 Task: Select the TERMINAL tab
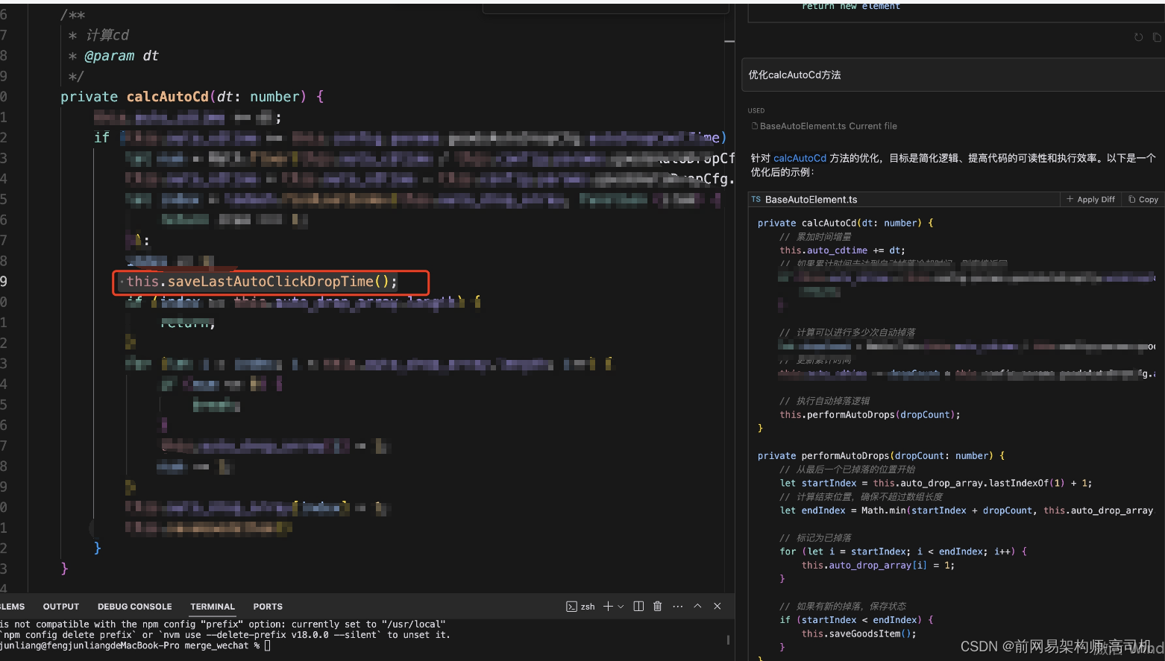212,607
